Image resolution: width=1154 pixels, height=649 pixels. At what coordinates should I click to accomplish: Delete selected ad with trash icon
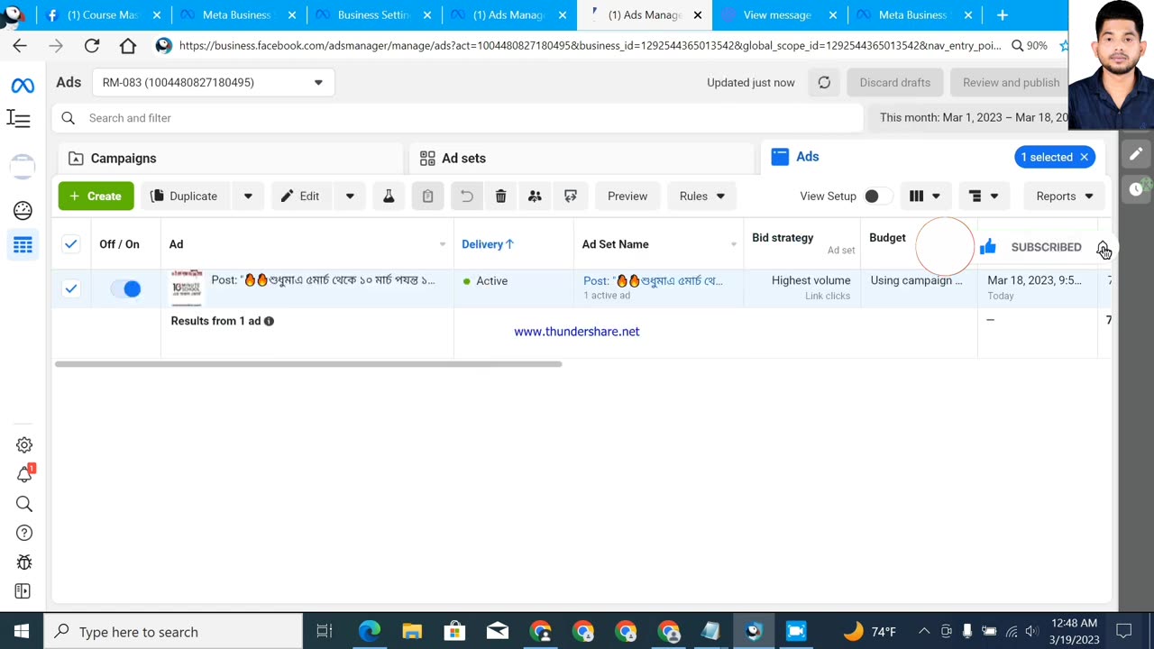click(500, 197)
